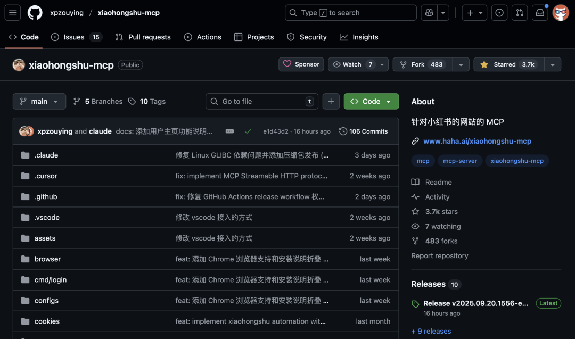This screenshot has height=339, width=575.
Task: Expand the commit message ellipsis
Action: coord(229,131)
